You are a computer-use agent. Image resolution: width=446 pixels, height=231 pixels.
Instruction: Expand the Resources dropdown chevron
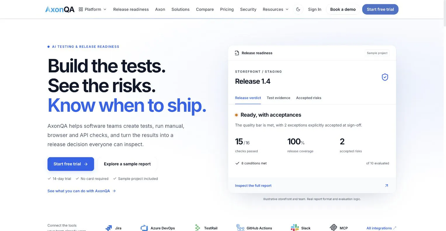pos(287,9)
